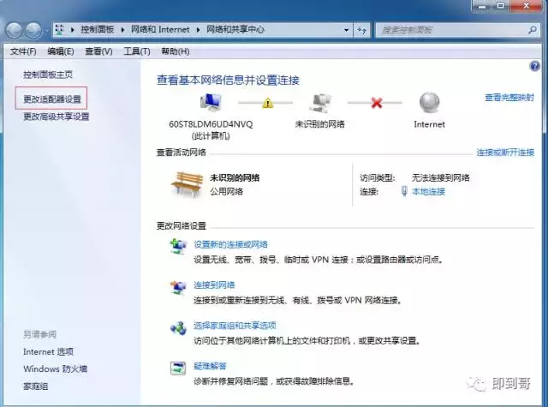This screenshot has width=548, height=407.
Task: Click the plug icon next to 本地连接
Action: (404, 191)
